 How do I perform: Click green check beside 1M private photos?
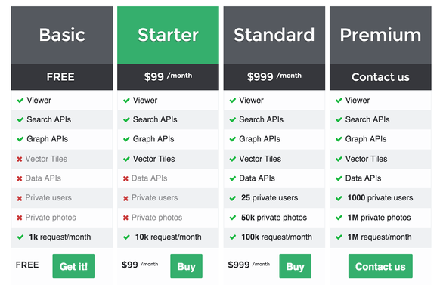pos(339,218)
